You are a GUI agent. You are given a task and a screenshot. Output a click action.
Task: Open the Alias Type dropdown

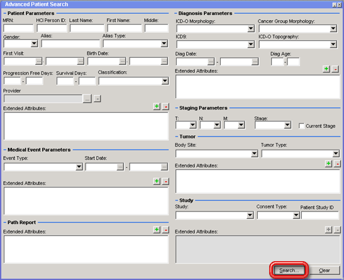click(164, 43)
